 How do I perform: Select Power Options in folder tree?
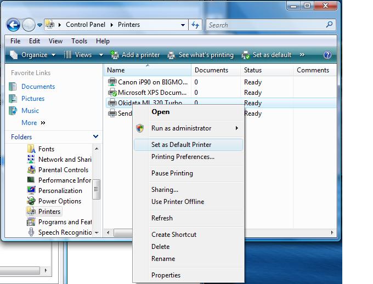pyautogui.click(x=59, y=201)
